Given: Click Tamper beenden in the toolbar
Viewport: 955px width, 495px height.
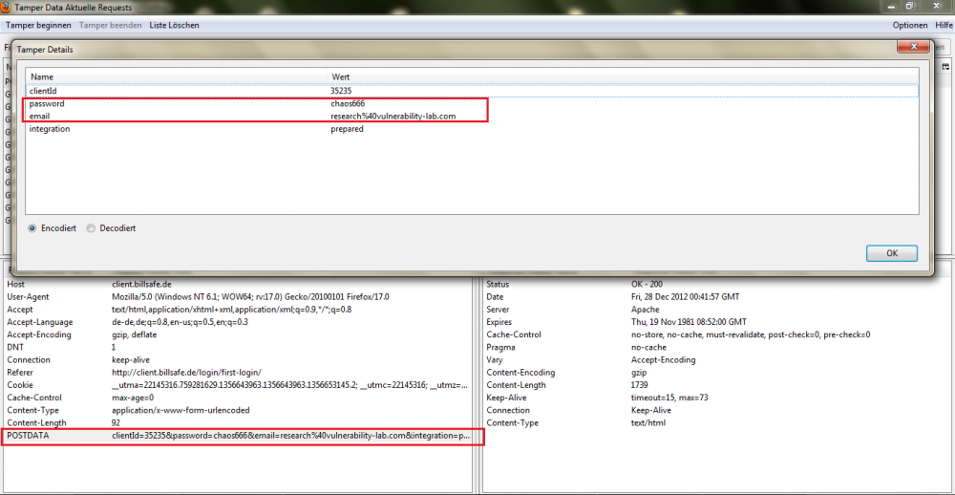Looking at the screenshot, I should pos(111,25).
